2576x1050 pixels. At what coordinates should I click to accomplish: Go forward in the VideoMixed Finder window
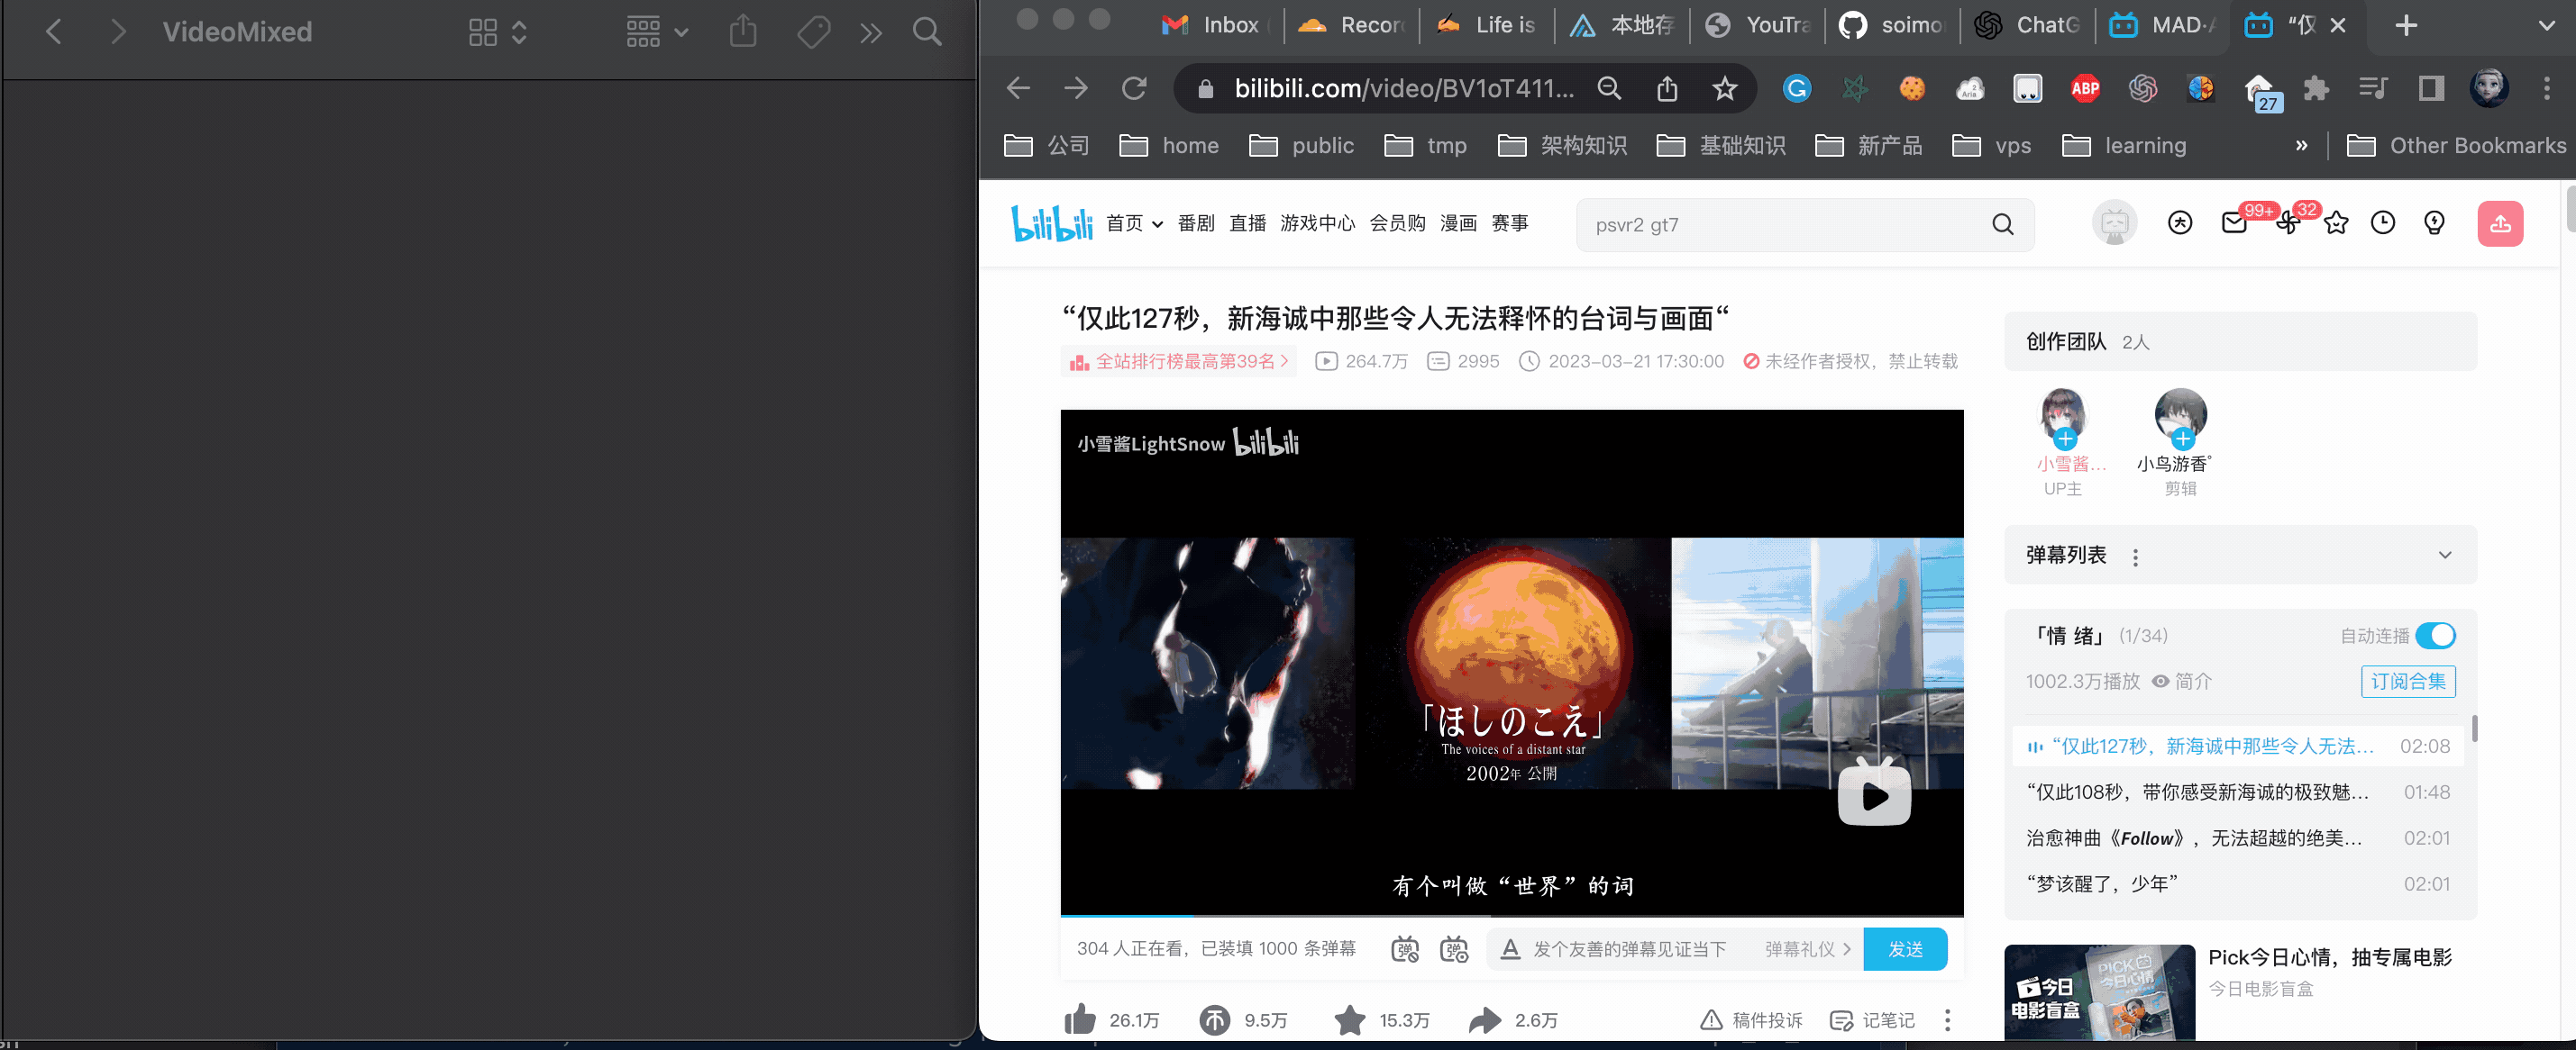(118, 32)
